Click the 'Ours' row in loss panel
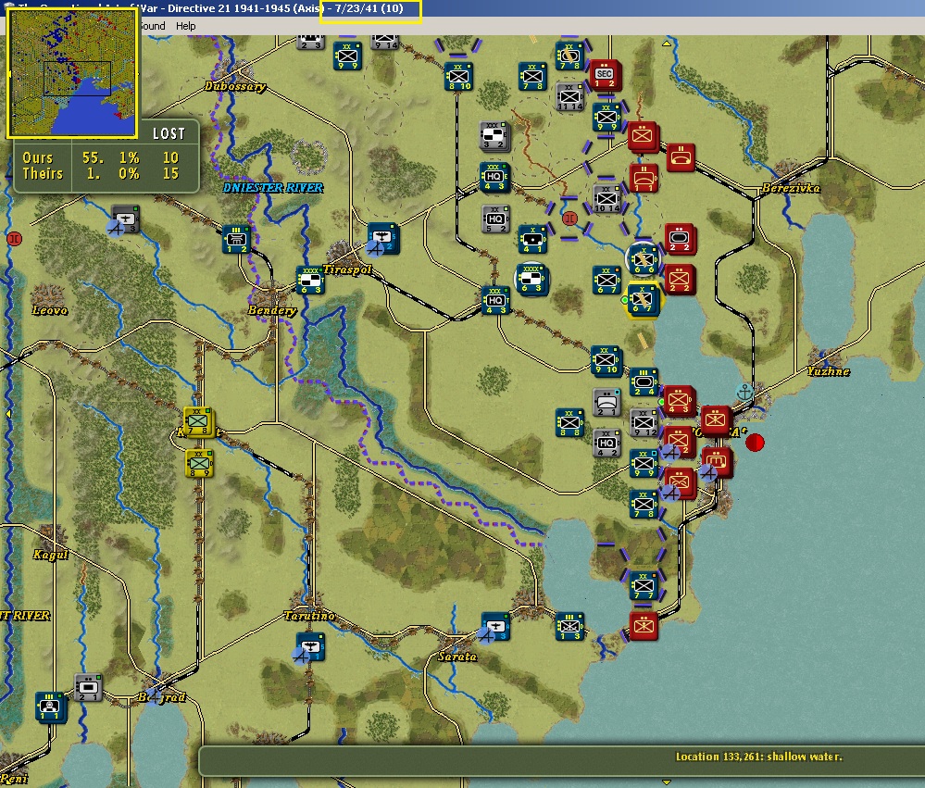This screenshot has width=925, height=788. coord(101,158)
